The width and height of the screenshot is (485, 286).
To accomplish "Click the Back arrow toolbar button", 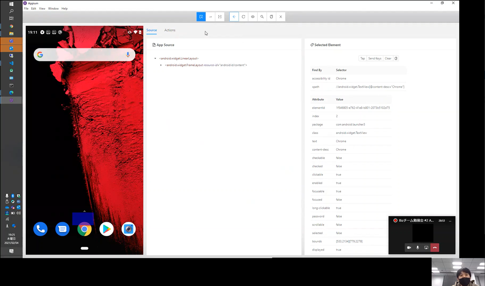I will pyautogui.click(x=234, y=17).
